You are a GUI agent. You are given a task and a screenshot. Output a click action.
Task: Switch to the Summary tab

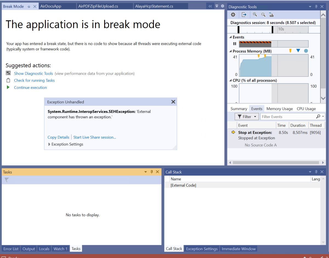[239, 109]
